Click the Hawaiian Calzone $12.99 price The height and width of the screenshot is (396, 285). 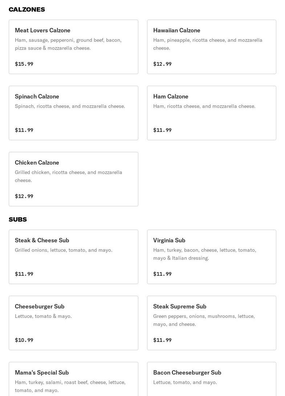point(162,64)
